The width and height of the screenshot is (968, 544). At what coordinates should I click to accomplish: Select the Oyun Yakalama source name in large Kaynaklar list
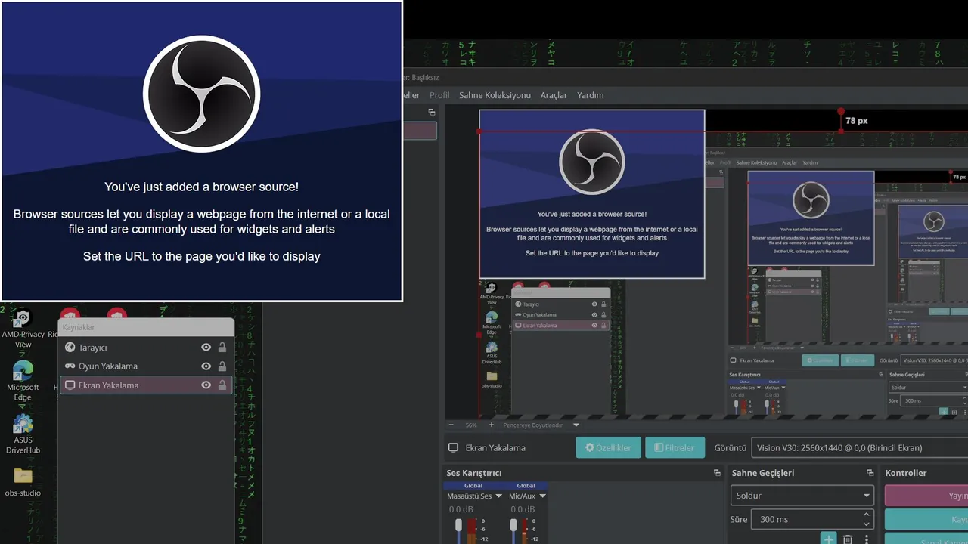pos(108,366)
